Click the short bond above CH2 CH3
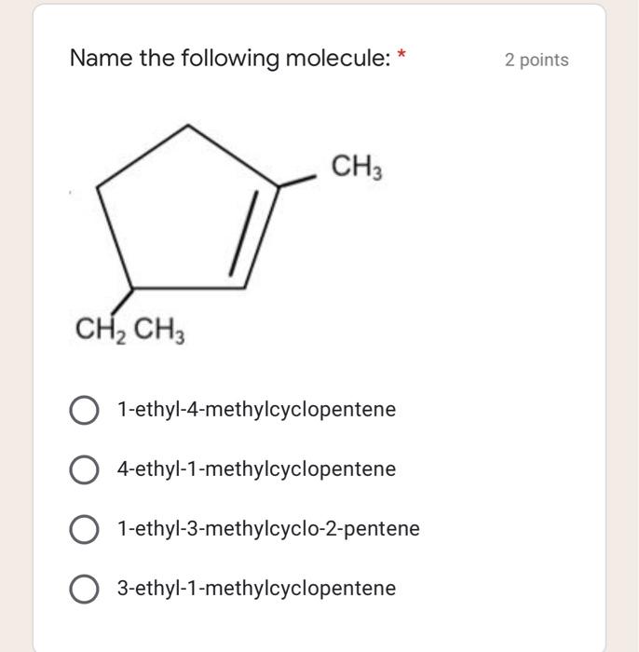Viewport: 639px width, 652px height. 122,301
